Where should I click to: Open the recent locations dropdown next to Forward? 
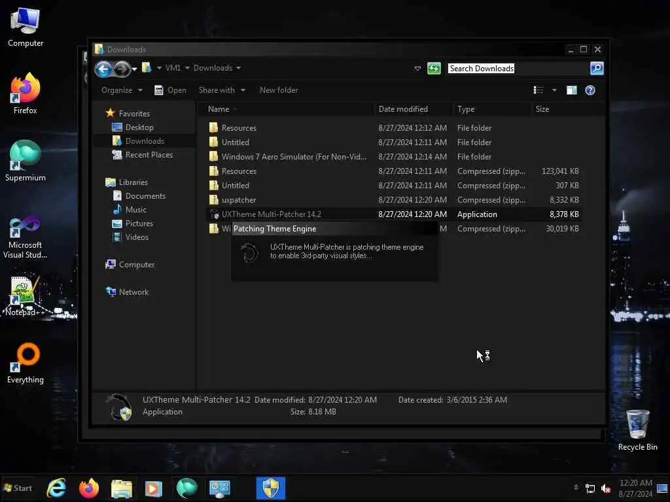(x=135, y=69)
